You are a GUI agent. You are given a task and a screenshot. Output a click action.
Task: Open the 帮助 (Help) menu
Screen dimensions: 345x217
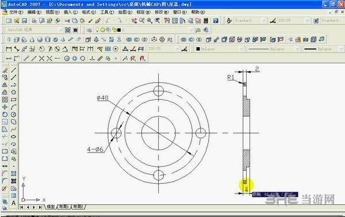click(x=198, y=12)
